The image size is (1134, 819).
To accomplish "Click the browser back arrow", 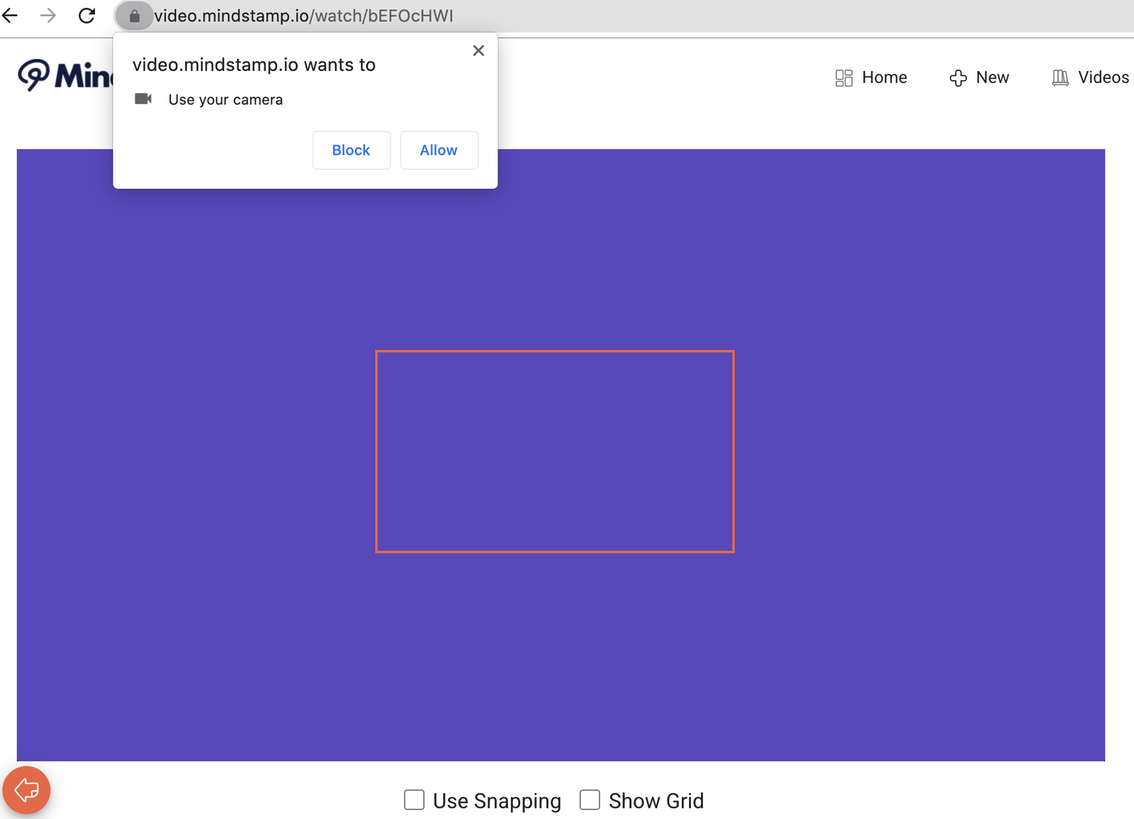I will [x=10, y=16].
